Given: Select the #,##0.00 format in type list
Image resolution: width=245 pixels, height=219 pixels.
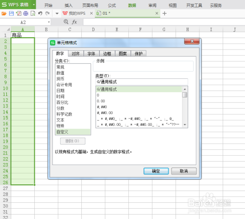Looking at the screenshot, I should [x=139, y=113].
